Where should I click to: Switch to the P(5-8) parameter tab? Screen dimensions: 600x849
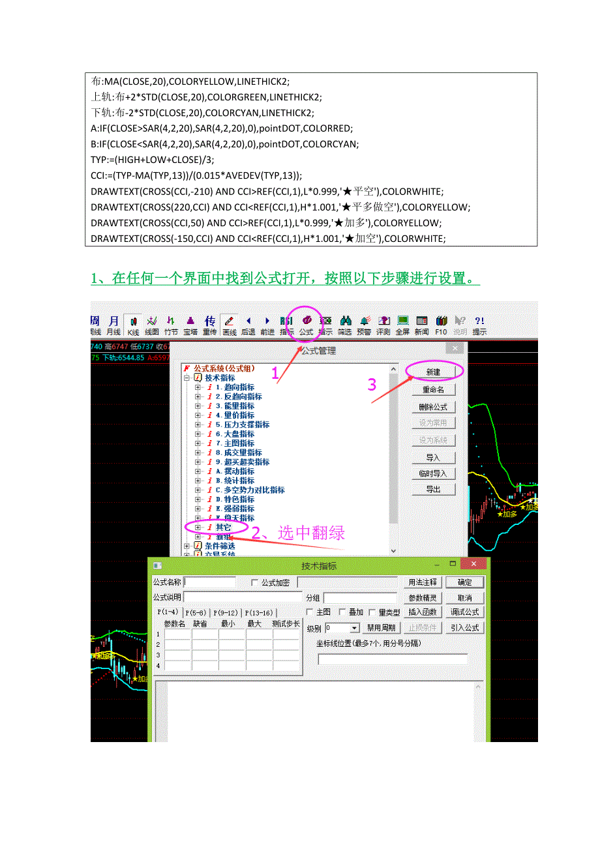pos(196,613)
